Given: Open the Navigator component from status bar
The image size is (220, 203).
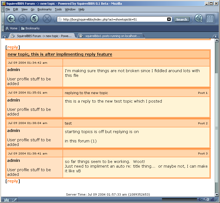Looking at the screenshot, I should 6,200.
